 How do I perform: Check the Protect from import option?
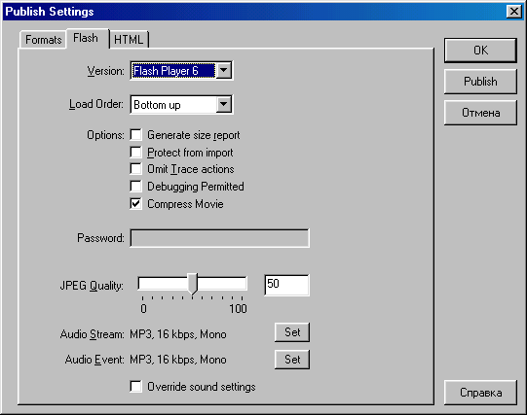coord(136,153)
